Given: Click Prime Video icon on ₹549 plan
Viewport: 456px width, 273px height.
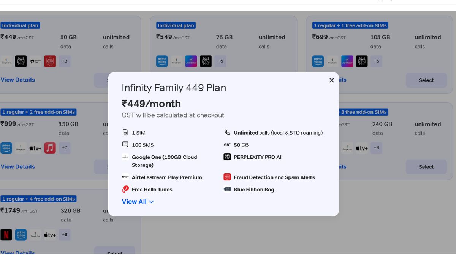Looking at the screenshot, I should [162, 61].
